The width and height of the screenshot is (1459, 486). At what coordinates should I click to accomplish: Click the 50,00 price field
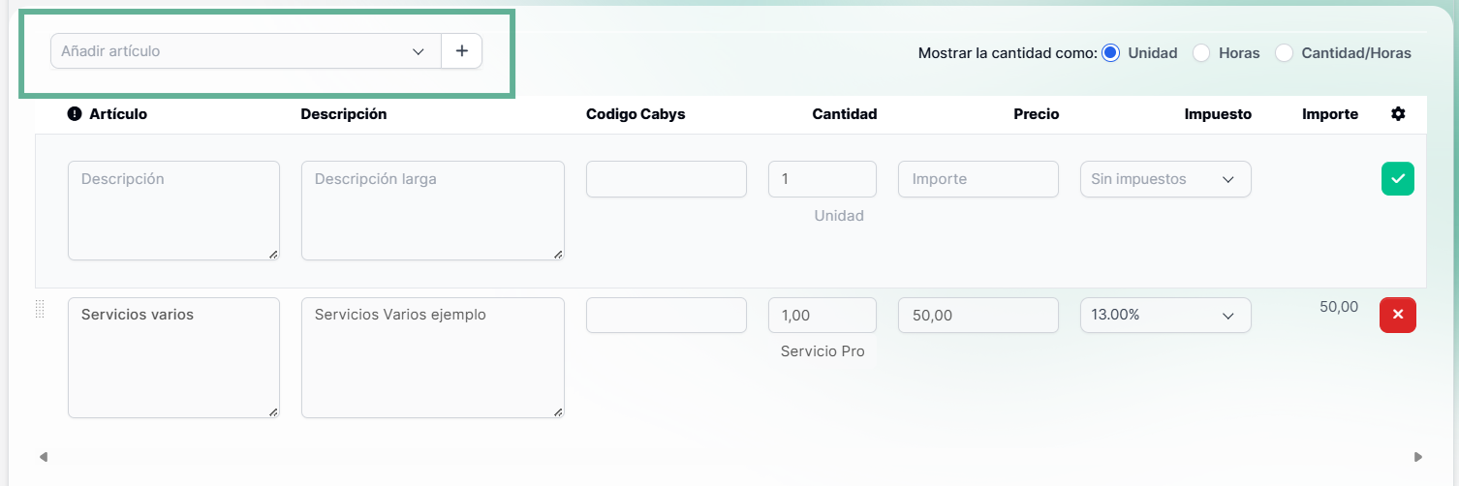[978, 316]
